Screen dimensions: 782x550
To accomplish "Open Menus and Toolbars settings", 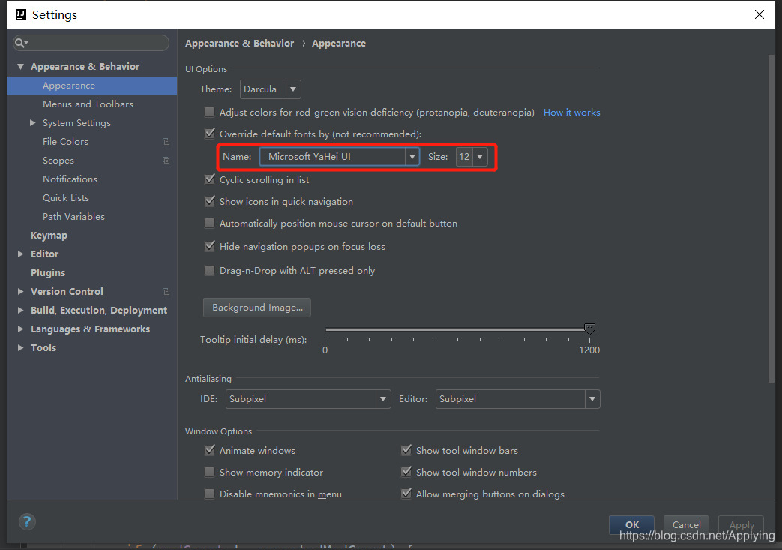I will 88,104.
